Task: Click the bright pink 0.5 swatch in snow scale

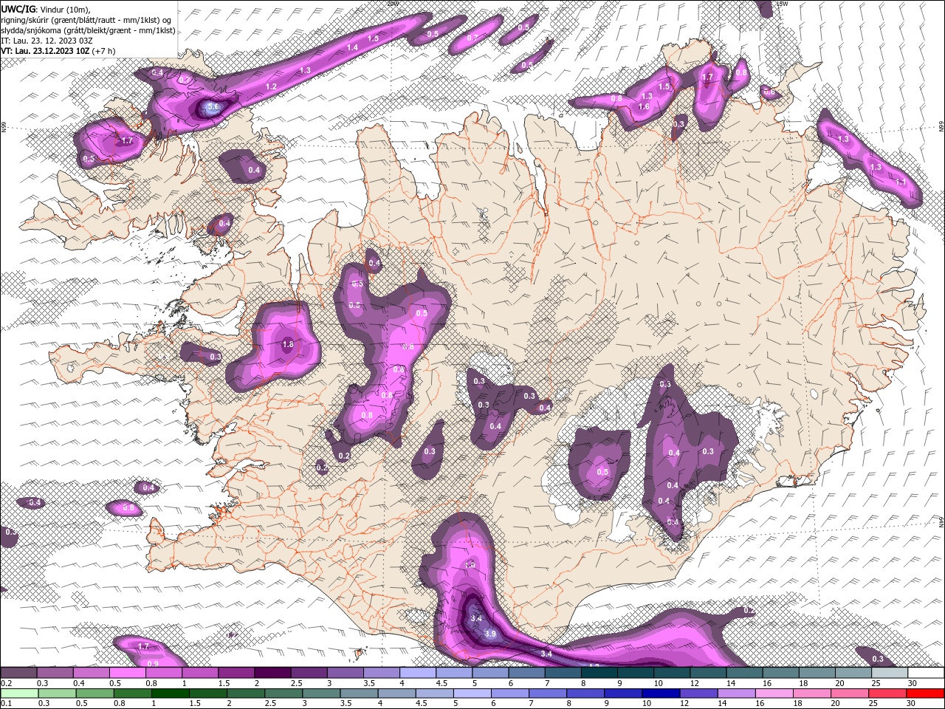Action: (x=127, y=673)
